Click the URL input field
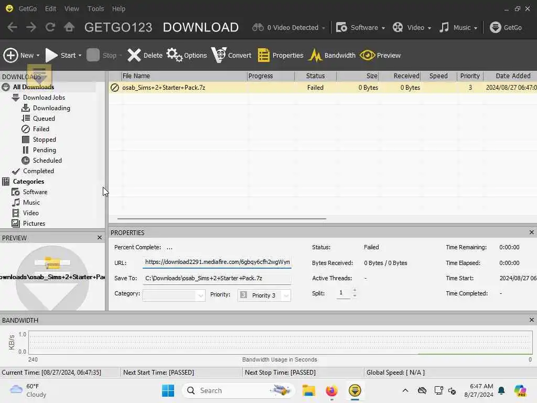 click(217, 262)
